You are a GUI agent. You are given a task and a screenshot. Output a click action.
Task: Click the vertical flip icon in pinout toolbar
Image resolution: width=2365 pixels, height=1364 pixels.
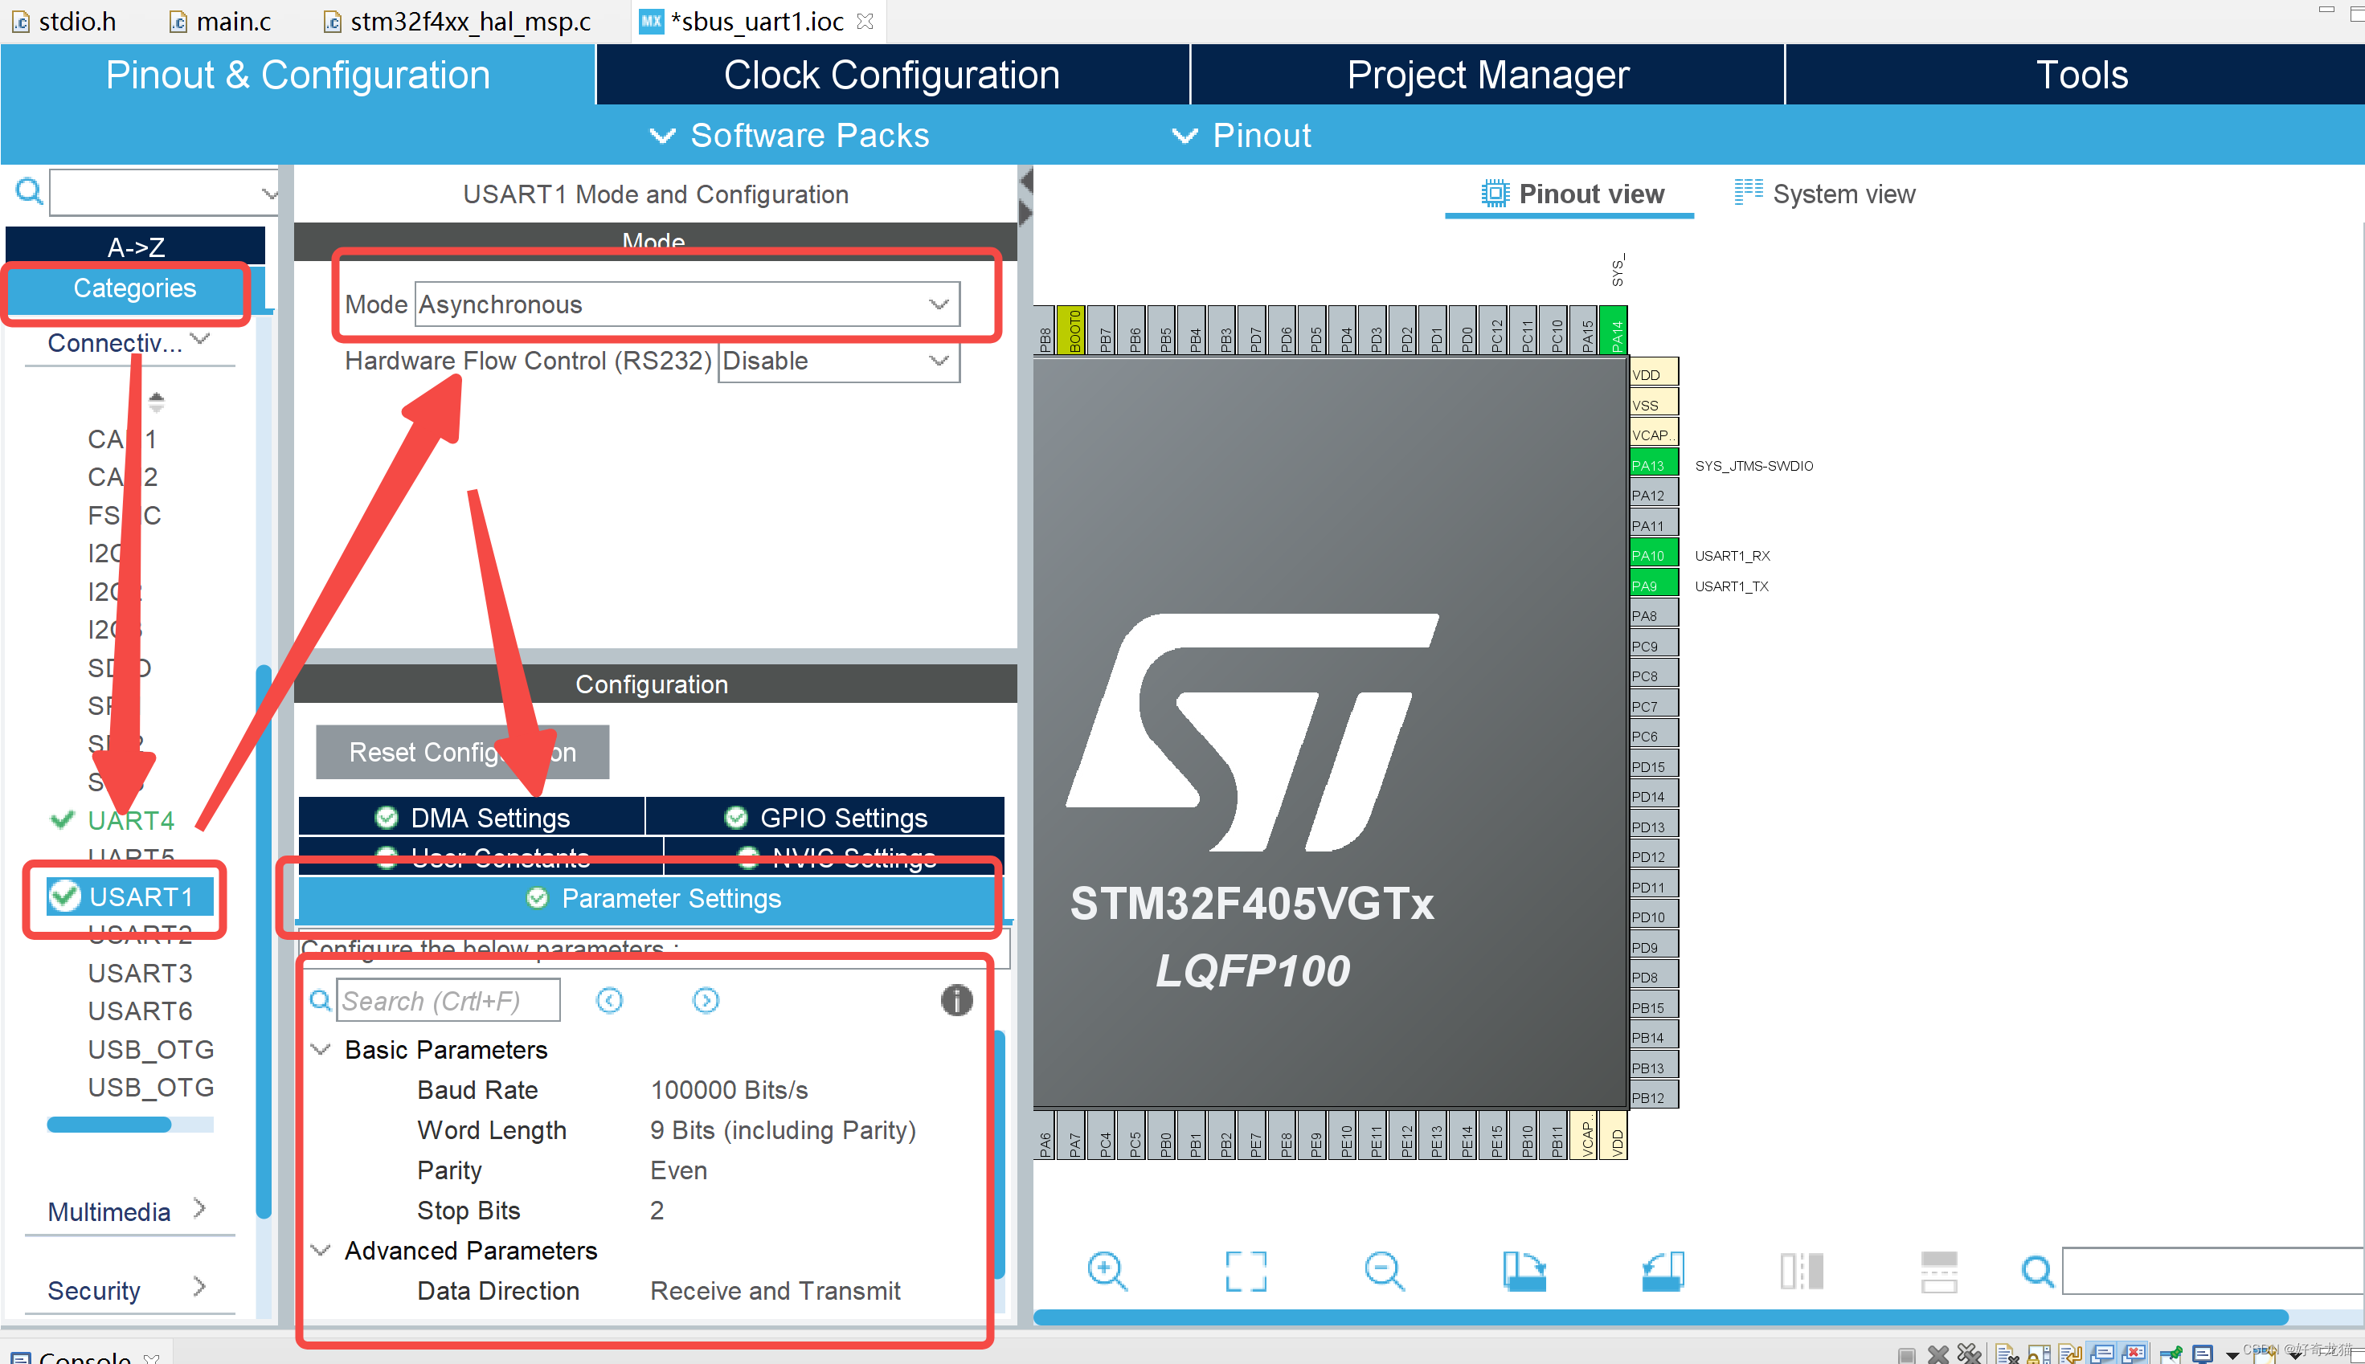click(1938, 1272)
